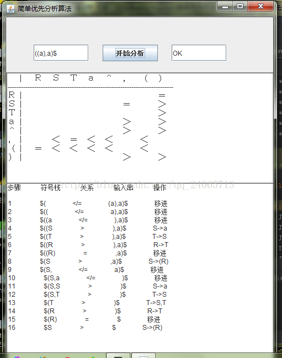Click operation T->S,T in step 13
This screenshot has height=358, width=282.
(x=156, y=303)
